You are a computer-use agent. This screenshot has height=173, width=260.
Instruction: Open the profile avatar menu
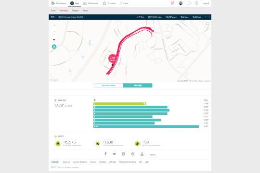[x=181, y=3]
